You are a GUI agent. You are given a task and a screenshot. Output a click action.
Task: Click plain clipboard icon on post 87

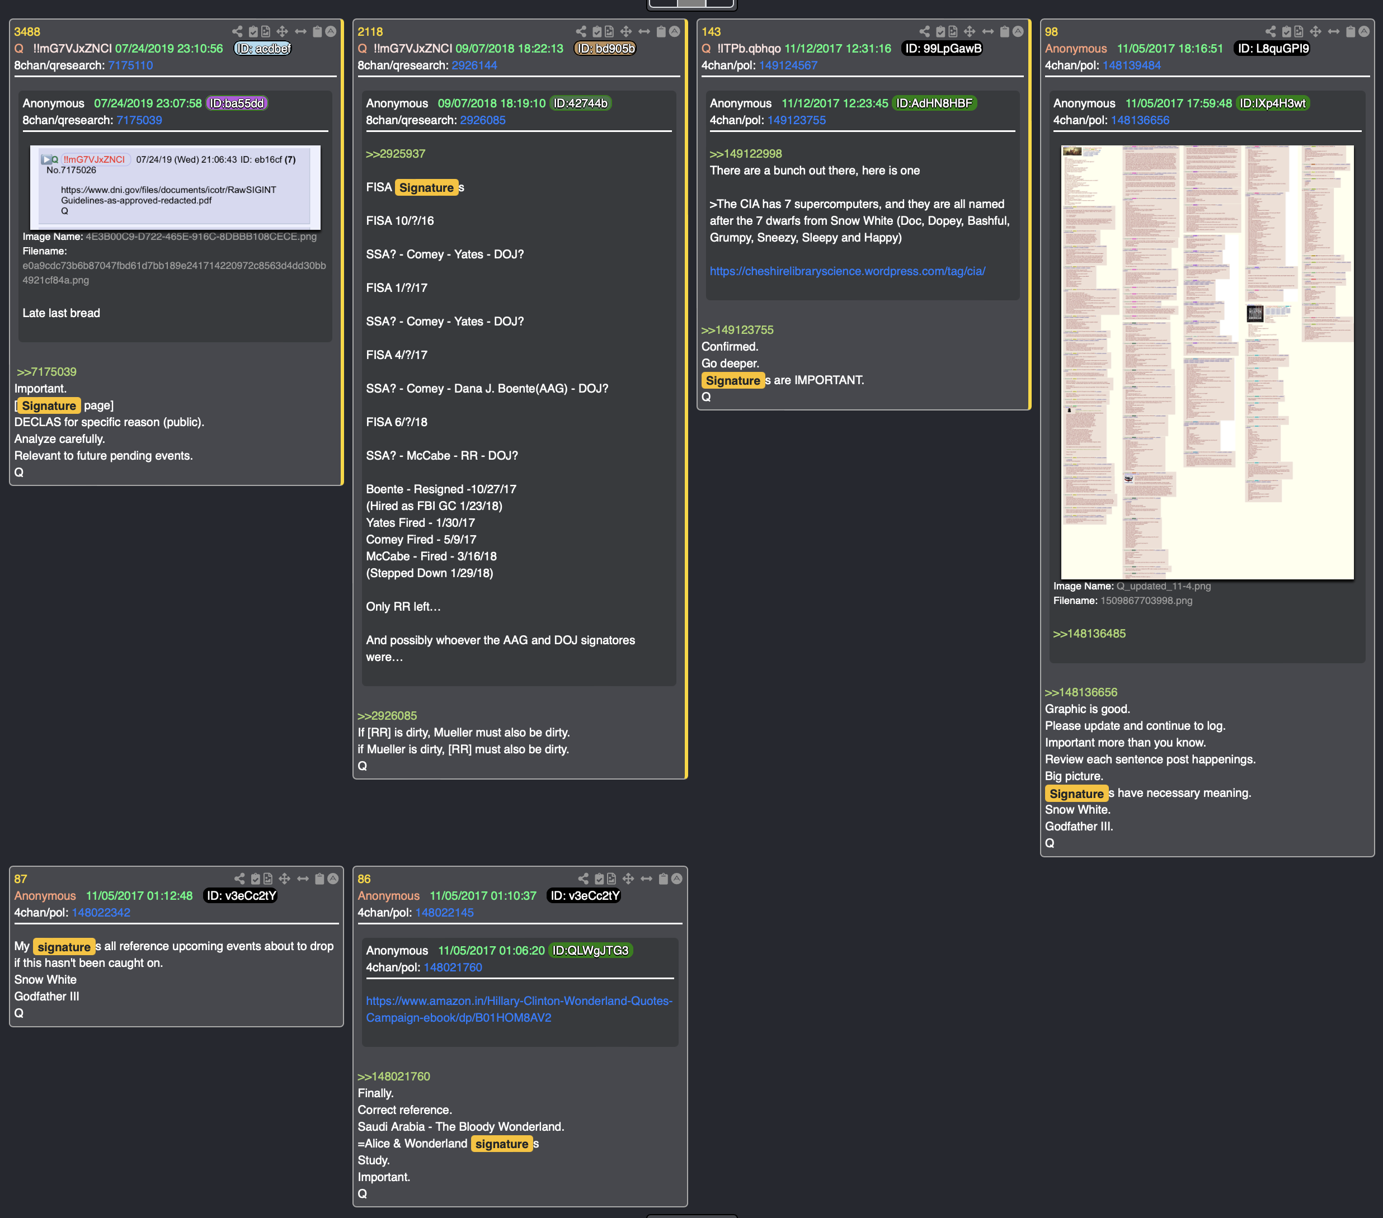click(320, 879)
